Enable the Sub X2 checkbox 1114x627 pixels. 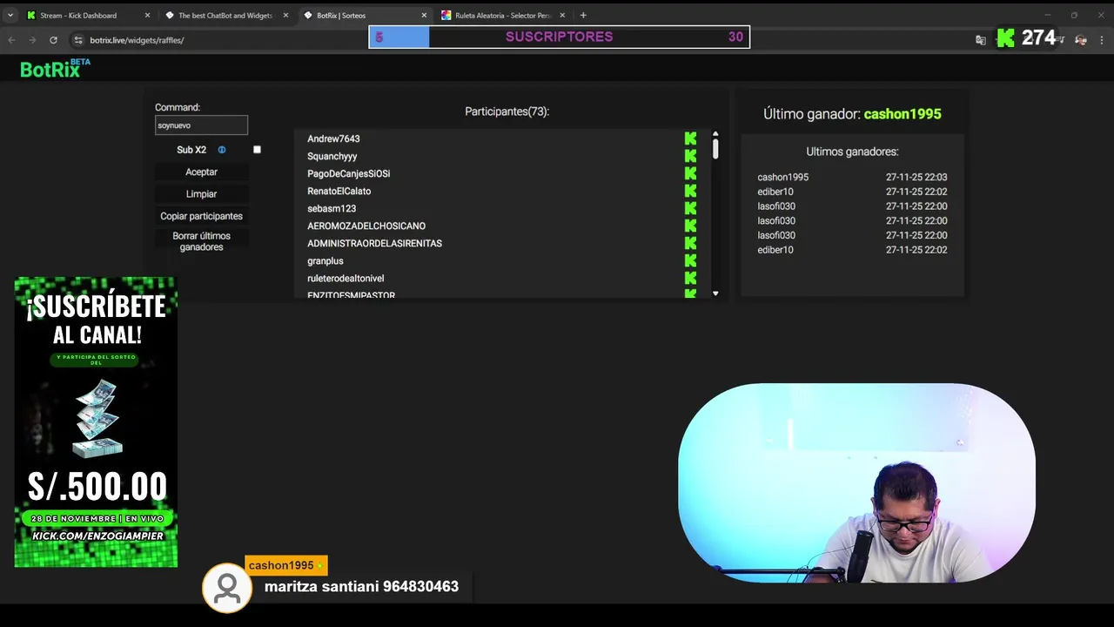tap(257, 150)
